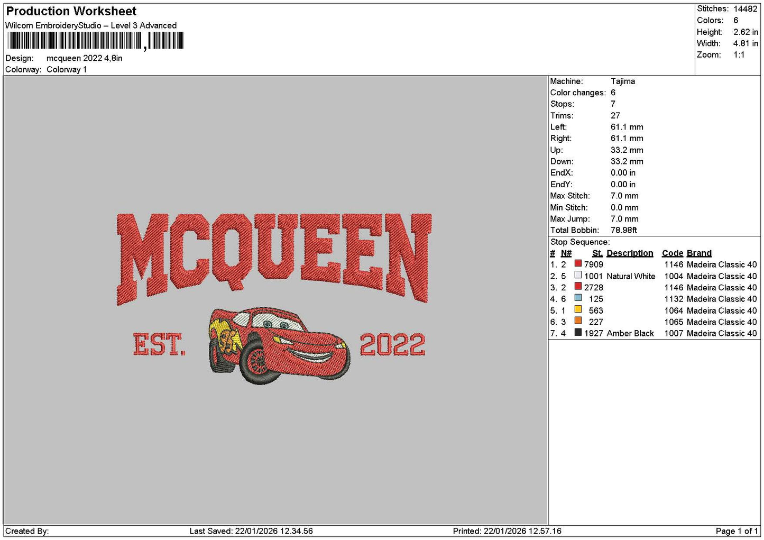
Task: Click the black swatch for thread 1927
Action: (x=578, y=332)
